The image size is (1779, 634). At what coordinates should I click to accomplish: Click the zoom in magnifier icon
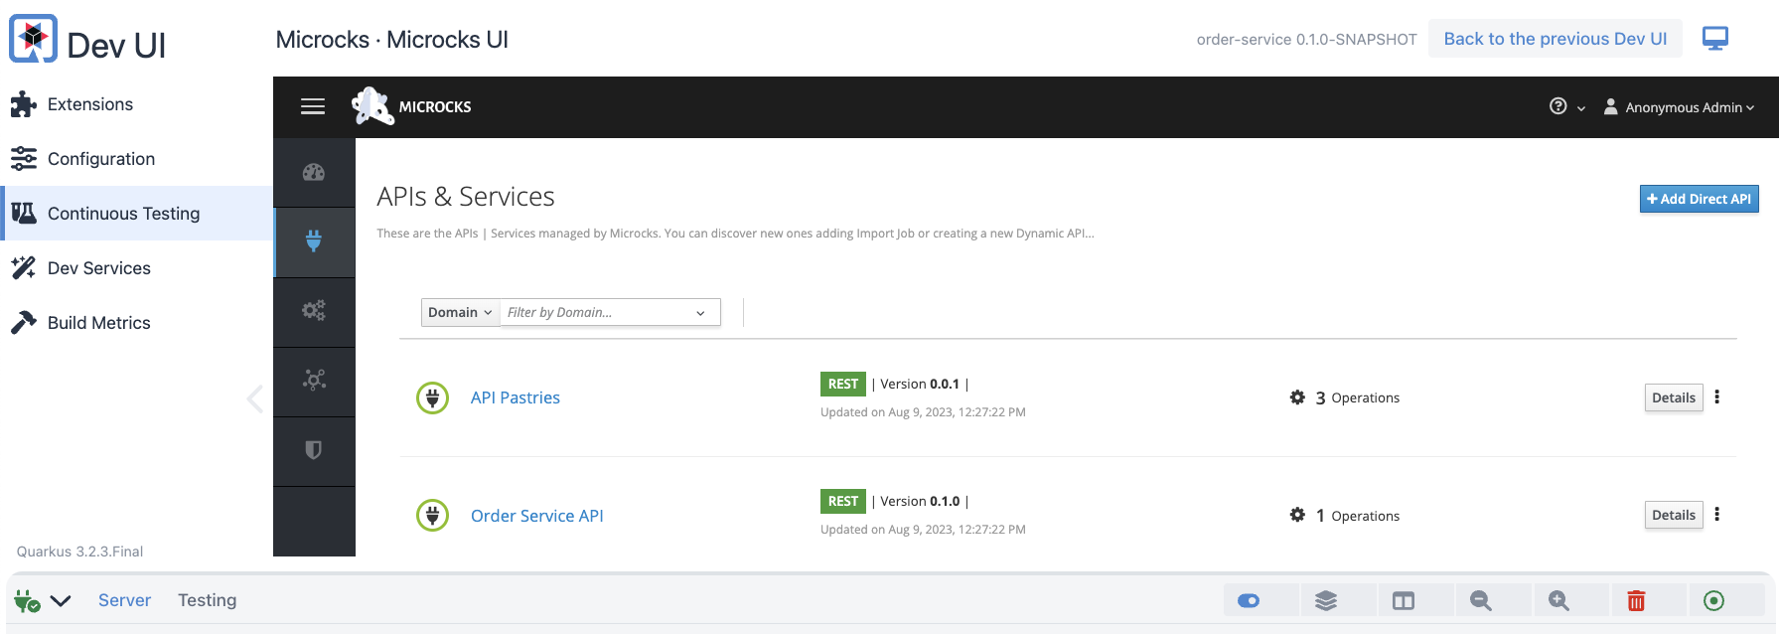[1558, 600]
